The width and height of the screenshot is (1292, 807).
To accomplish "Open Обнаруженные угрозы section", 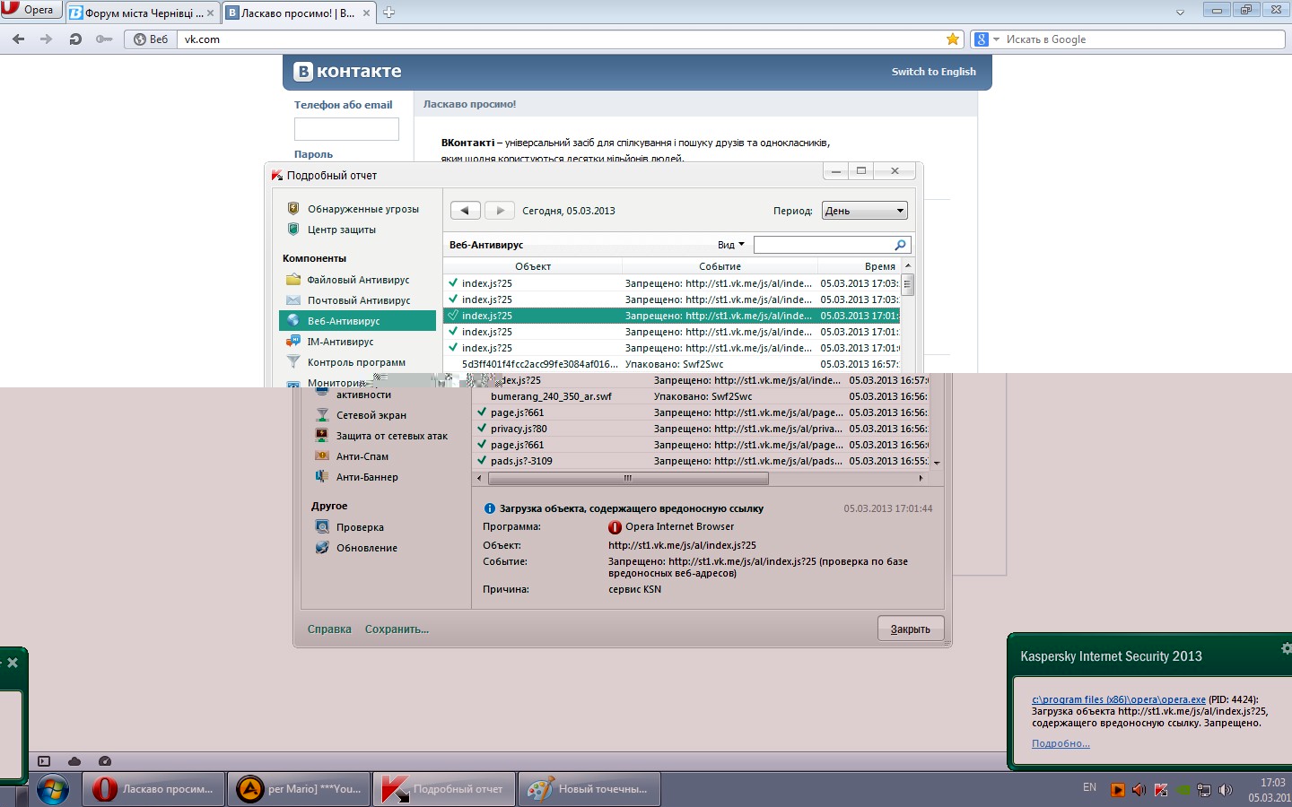I will (x=362, y=209).
